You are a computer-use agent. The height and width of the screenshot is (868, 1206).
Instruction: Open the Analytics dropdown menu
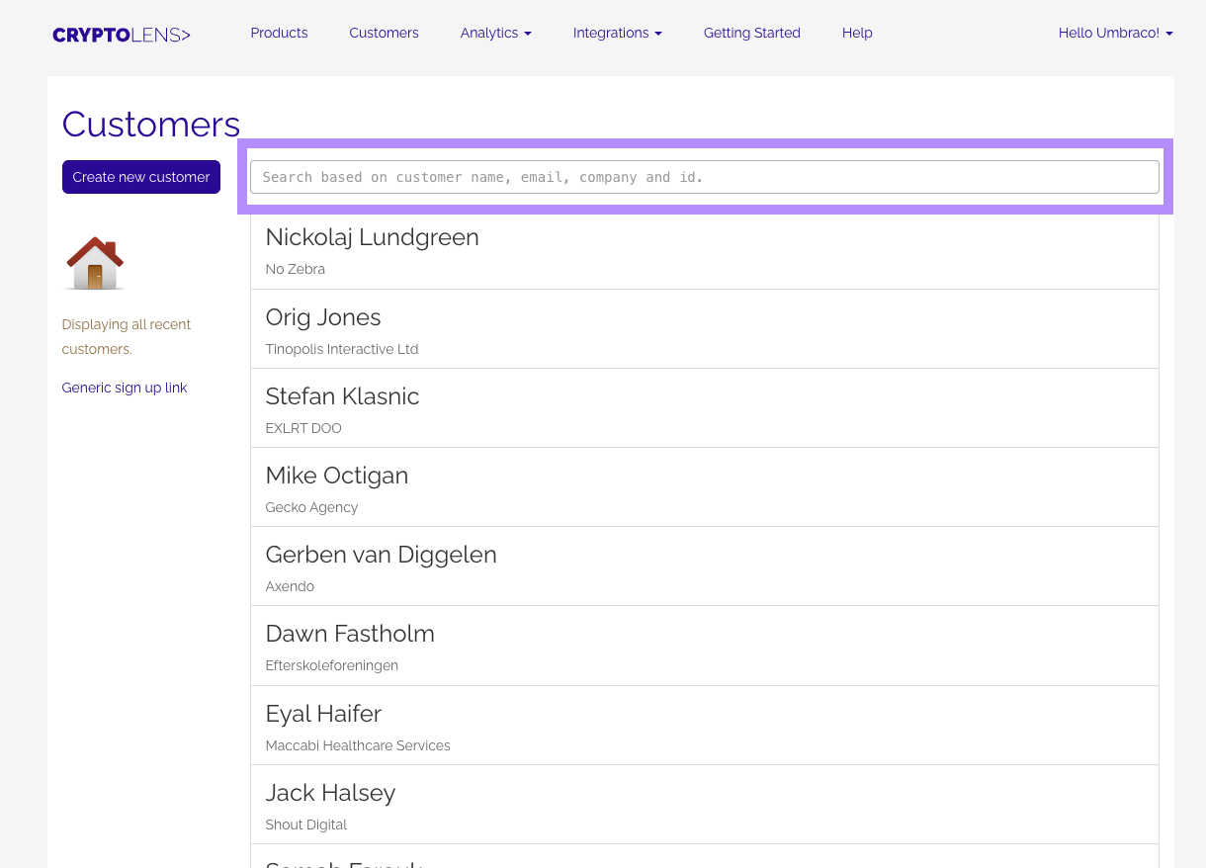click(495, 33)
